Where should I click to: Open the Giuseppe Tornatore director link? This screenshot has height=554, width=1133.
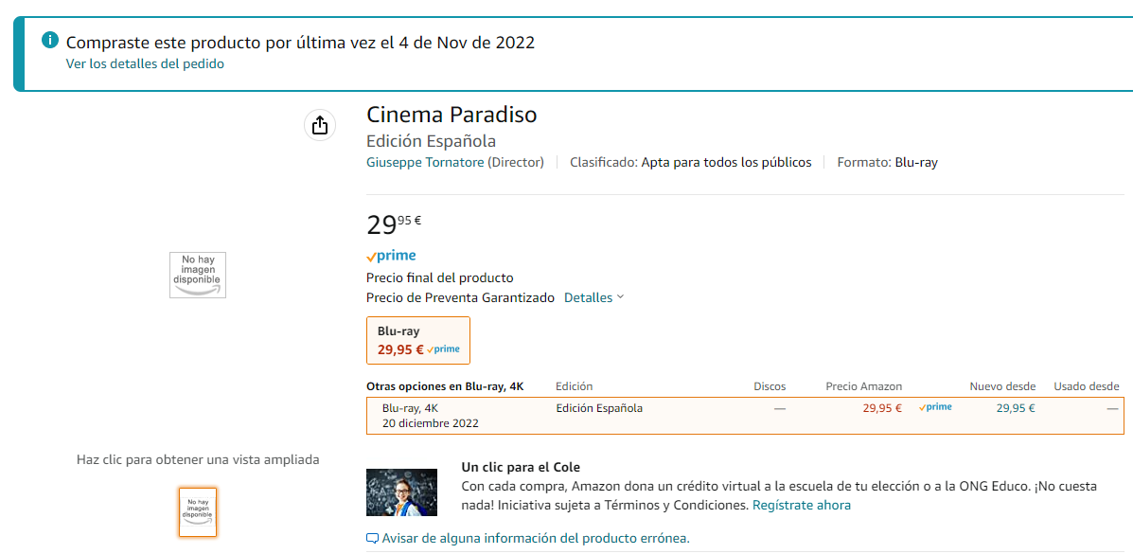[425, 162]
